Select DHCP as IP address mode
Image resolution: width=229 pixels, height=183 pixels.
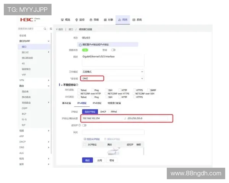[x=103, y=112]
